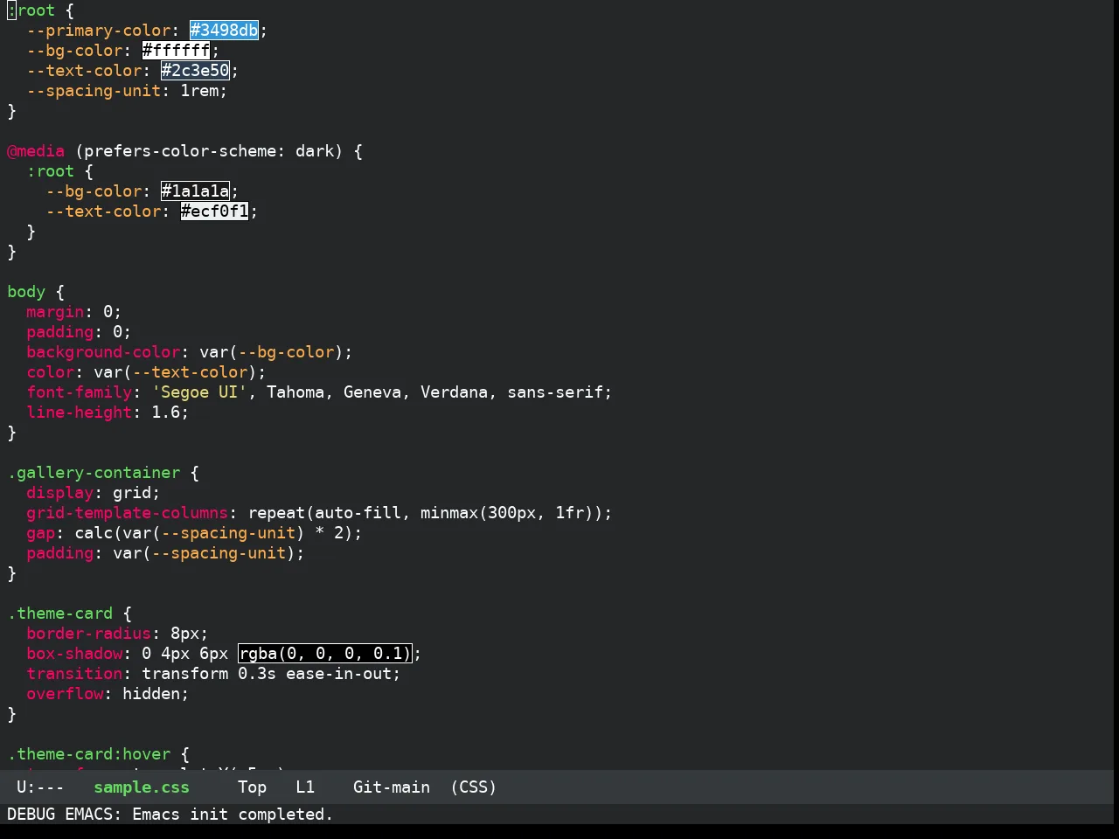
Task: Click 'ease-in-out' transition value
Action: [x=338, y=674]
